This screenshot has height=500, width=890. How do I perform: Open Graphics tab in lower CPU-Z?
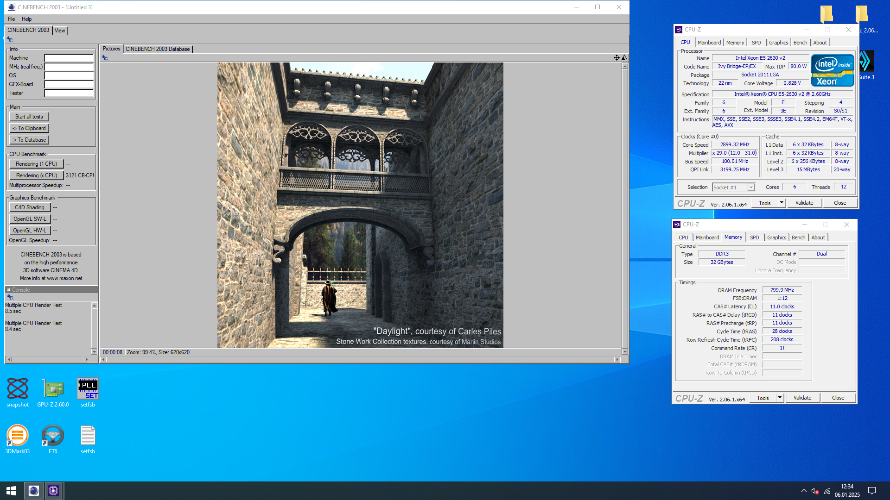pos(776,237)
